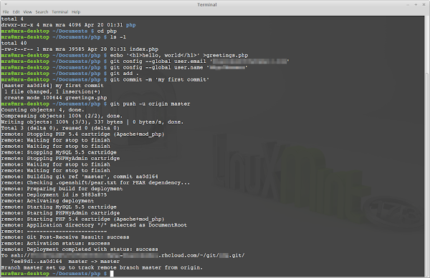Click the 'git add .' command line
The height and width of the screenshot is (278, 430).
[x=125, y=74]
